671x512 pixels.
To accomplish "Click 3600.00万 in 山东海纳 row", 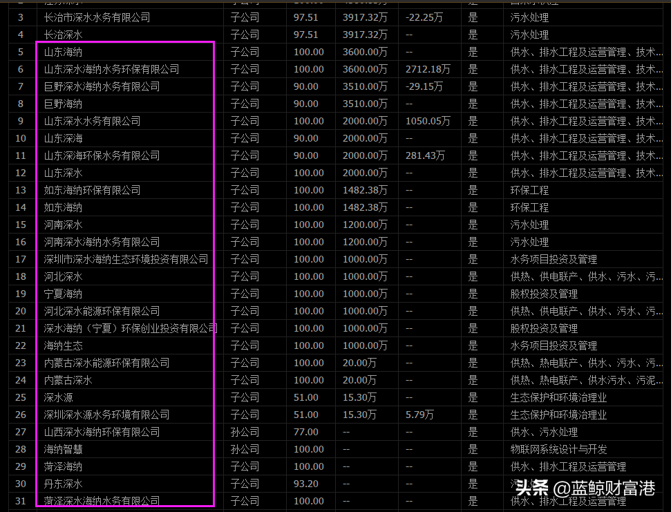I will (x=365, y=53).
